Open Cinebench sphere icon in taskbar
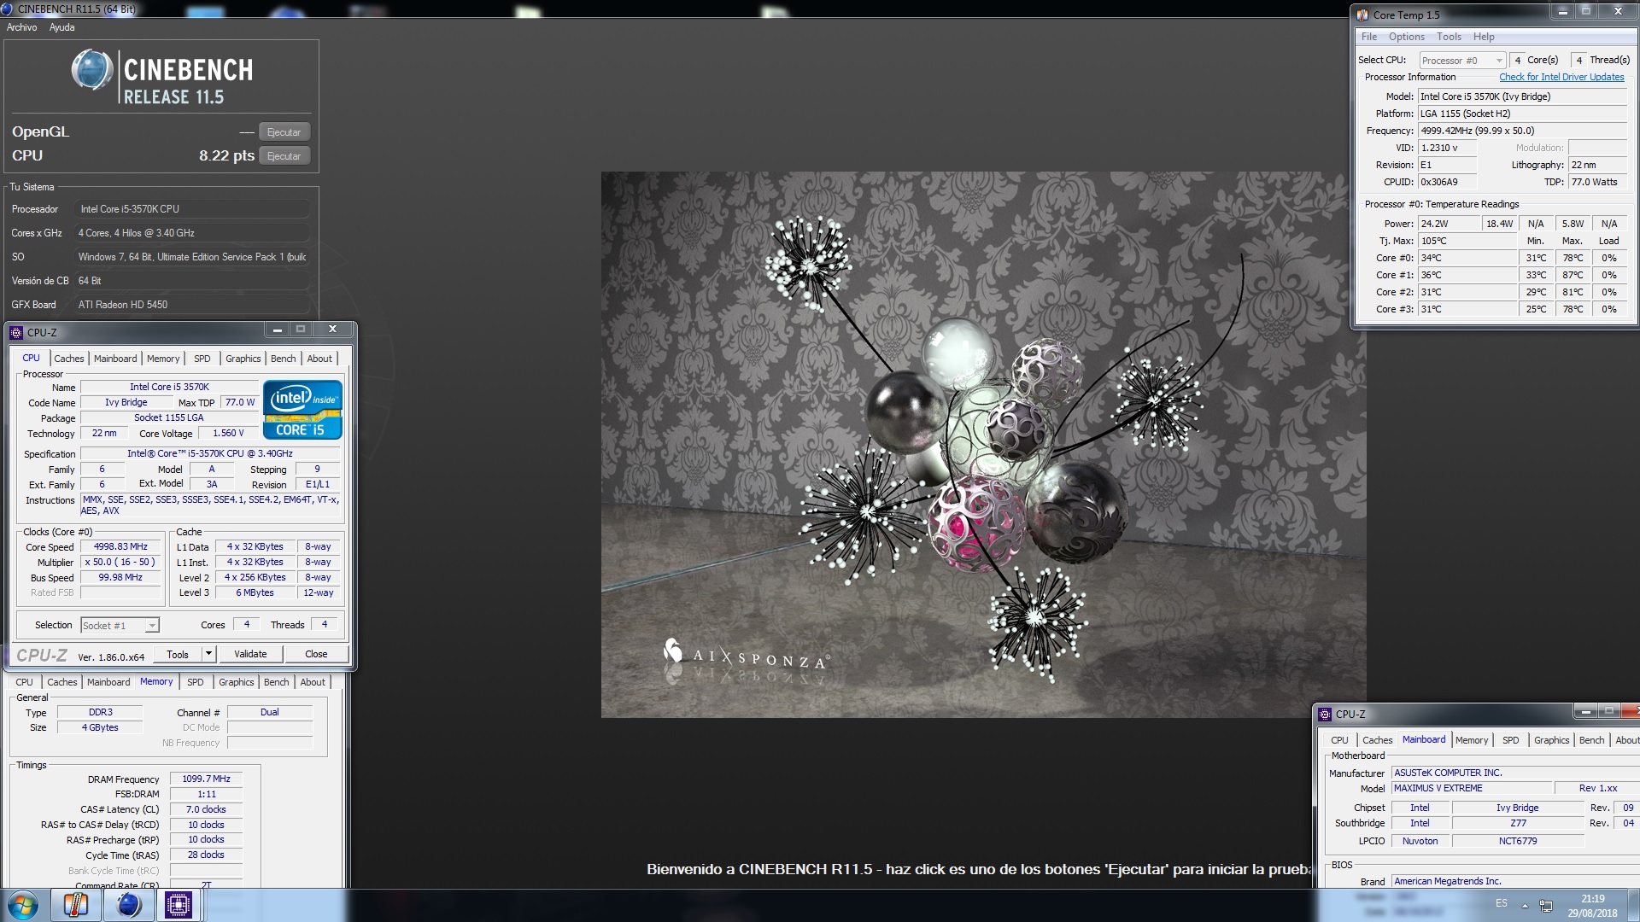 click(128, 905)
